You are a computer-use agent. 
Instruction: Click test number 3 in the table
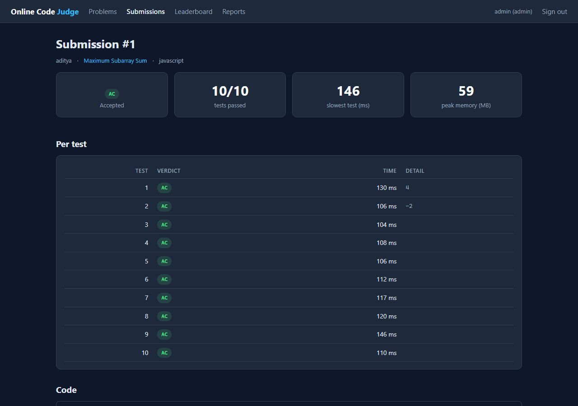coord(146,225)
